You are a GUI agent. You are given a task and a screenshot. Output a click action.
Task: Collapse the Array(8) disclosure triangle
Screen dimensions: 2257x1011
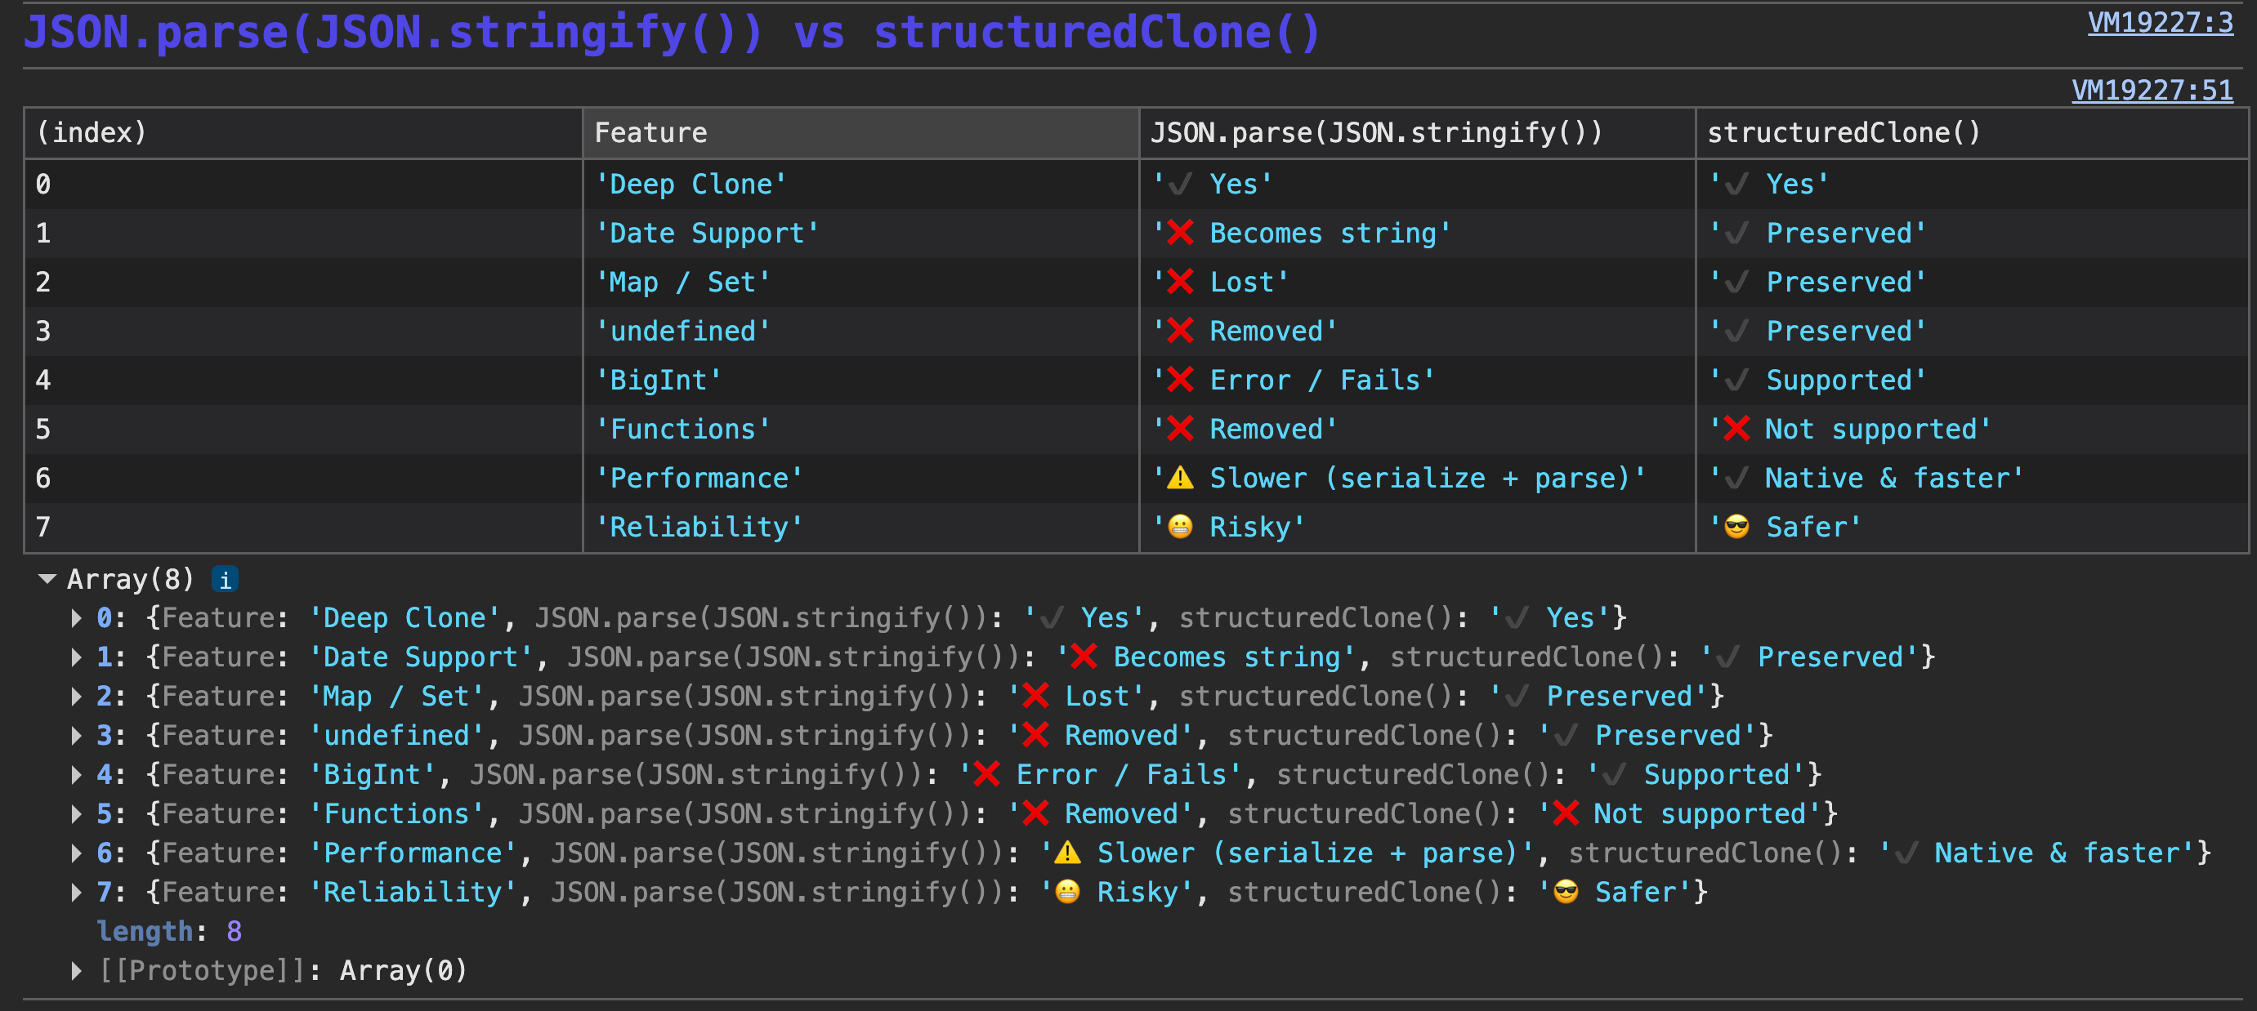tap(47, 579)
